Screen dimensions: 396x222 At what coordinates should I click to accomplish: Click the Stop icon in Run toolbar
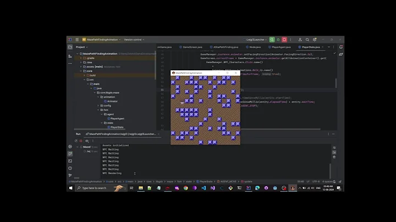81,141
